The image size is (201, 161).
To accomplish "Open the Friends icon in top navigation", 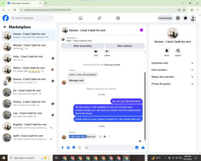I will coord(99,18).
